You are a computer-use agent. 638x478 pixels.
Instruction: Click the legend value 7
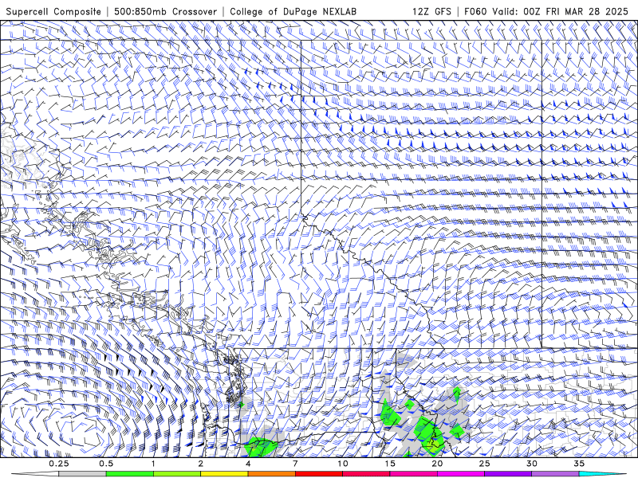(x=295, y=464)
